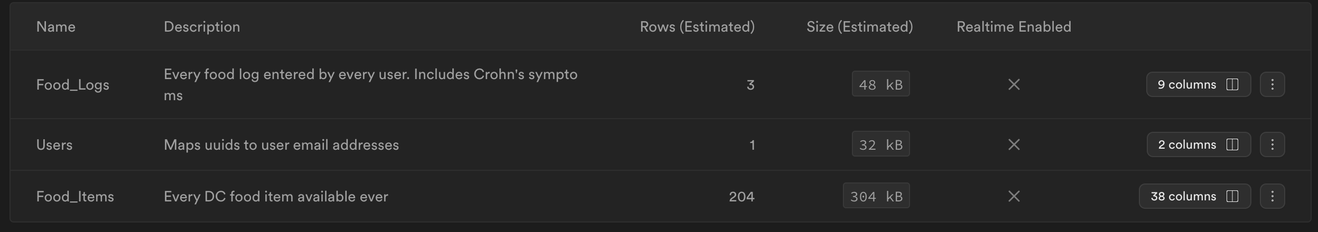View the 38 columns of Food_Items
The image size is (1318, 232).
1195,196
